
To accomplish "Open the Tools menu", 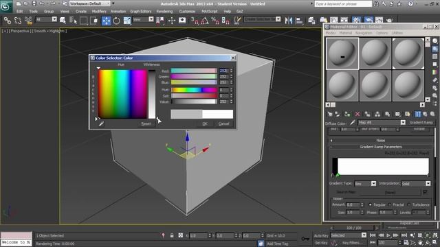I will point(34,12).
